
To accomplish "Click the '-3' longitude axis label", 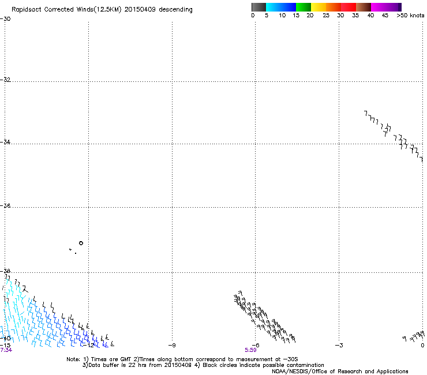I will tap(339, 346).
